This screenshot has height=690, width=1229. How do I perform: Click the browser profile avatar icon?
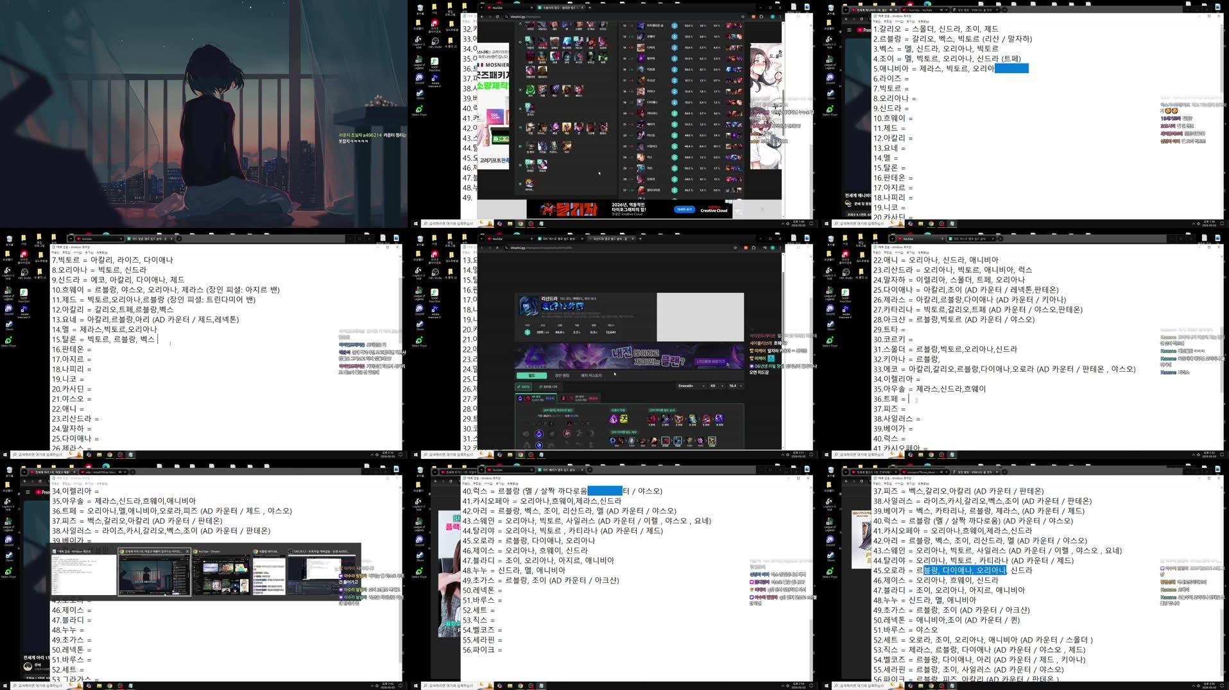tap(773, 247)
